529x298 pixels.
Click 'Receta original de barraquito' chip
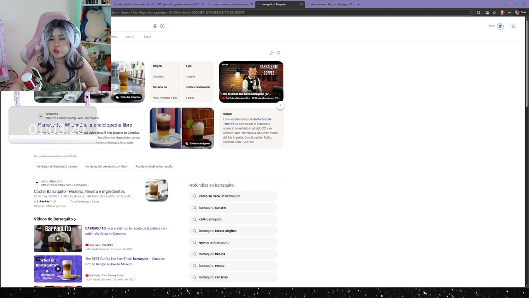pyautogui.click(x=154, y=166)
